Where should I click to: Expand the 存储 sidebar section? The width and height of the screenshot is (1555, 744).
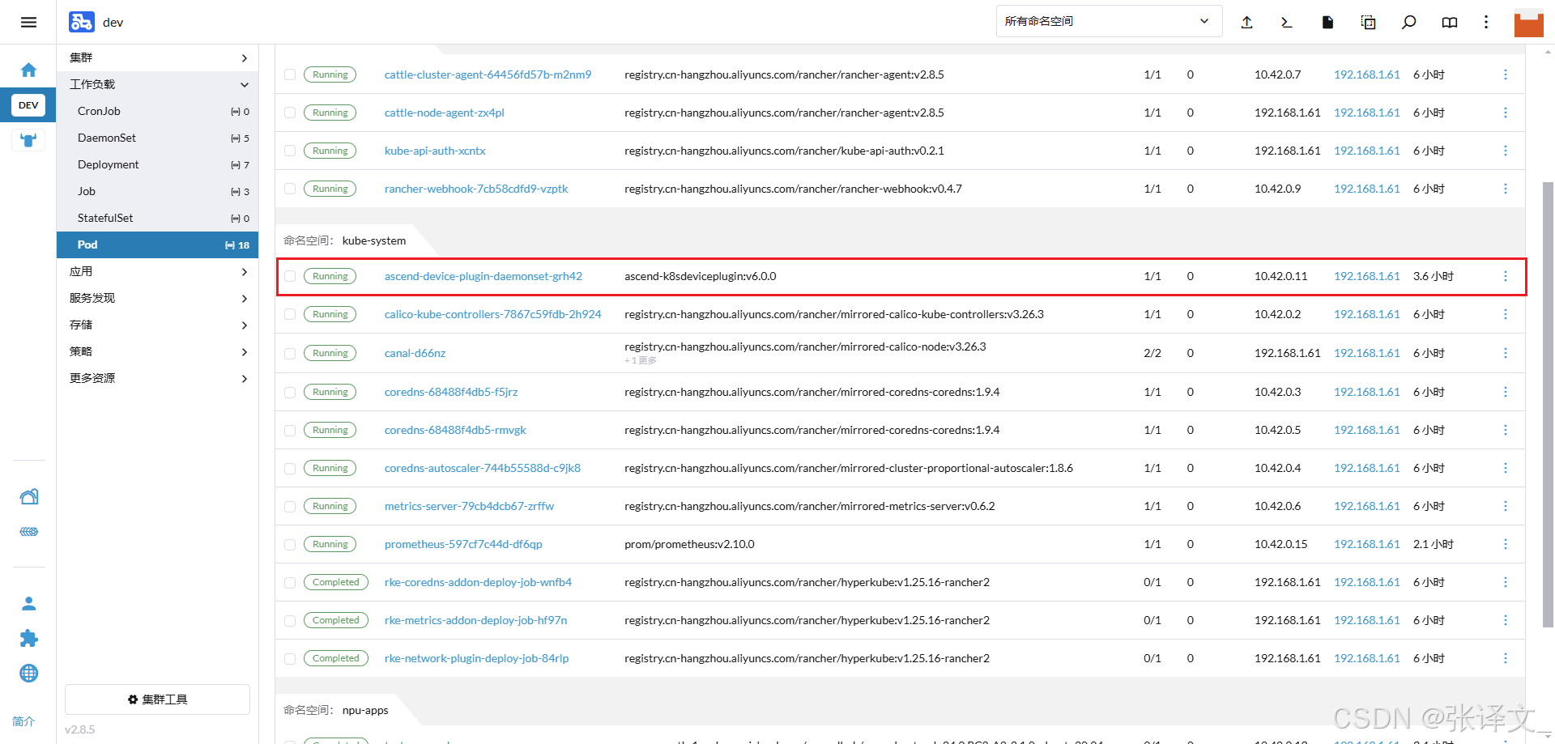(x=159, y=325)
